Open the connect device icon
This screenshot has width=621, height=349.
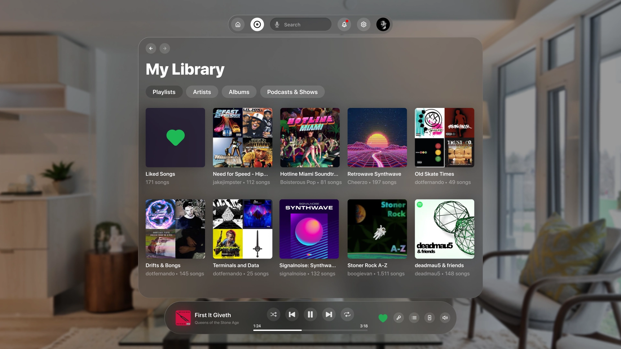point(430,318)
